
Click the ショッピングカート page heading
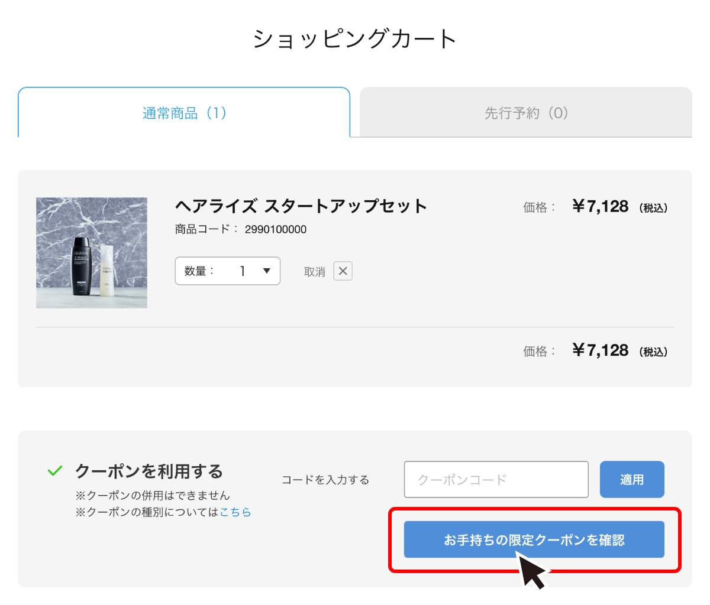355,38
